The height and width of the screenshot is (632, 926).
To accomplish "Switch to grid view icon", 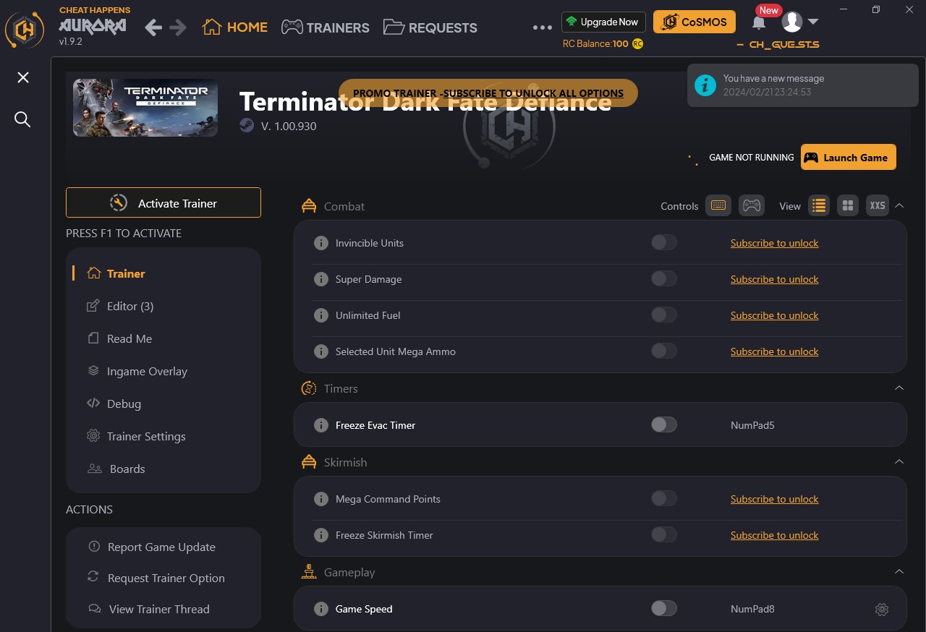I will 848,205.
